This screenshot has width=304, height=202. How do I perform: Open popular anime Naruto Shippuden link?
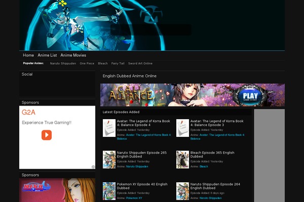coord(63,64)
